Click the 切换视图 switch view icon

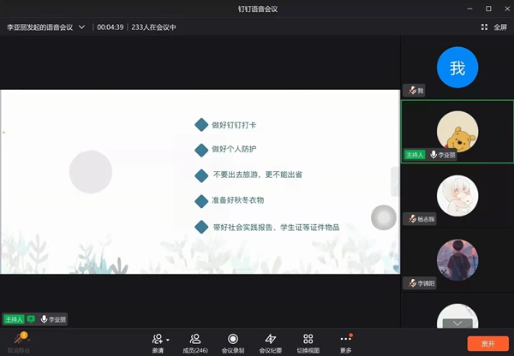308,339
